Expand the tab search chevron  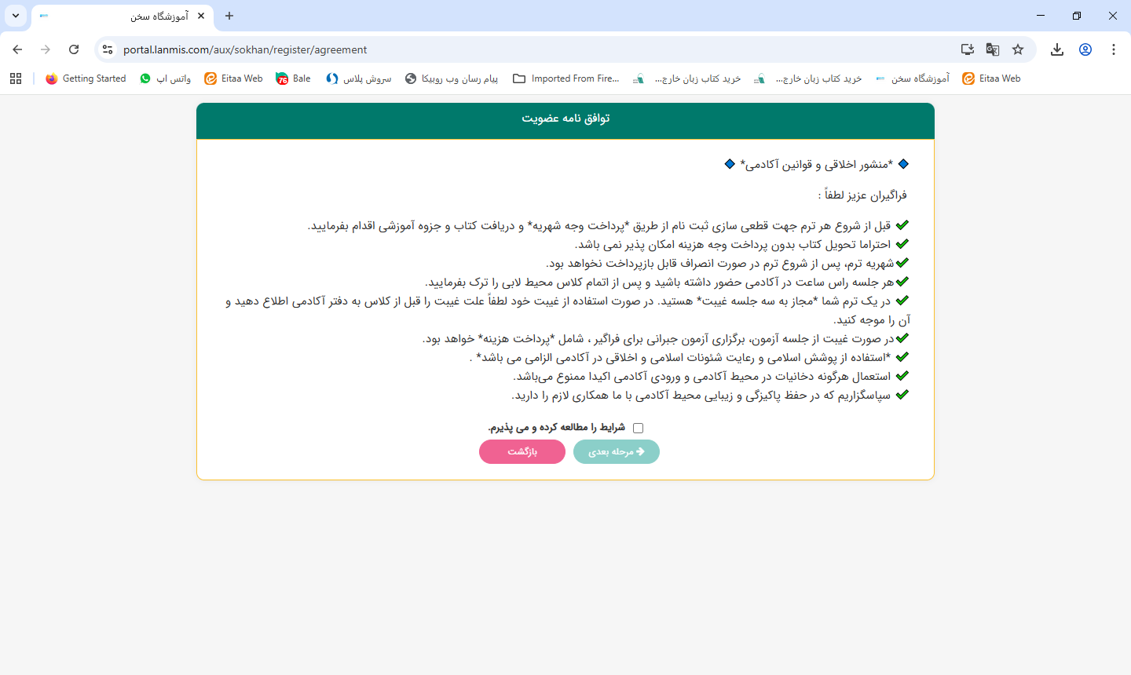14,15
